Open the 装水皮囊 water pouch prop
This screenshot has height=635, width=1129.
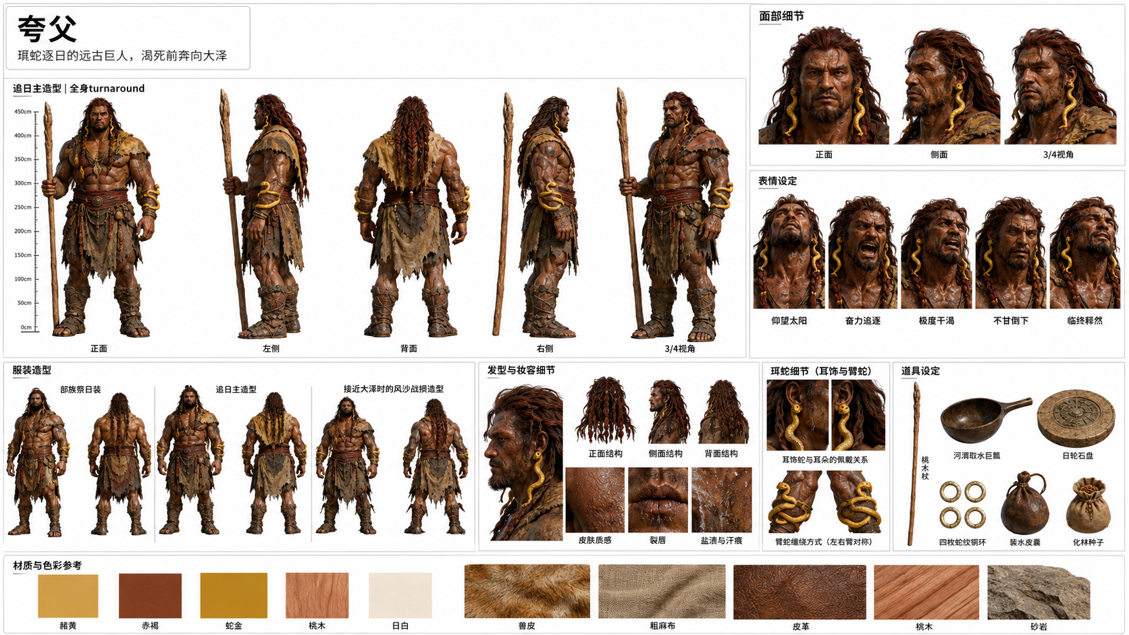coord(1024,503)
